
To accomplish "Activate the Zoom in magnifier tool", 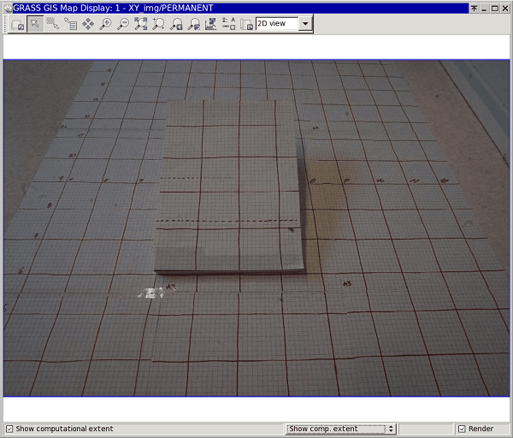I will [105, 24].
